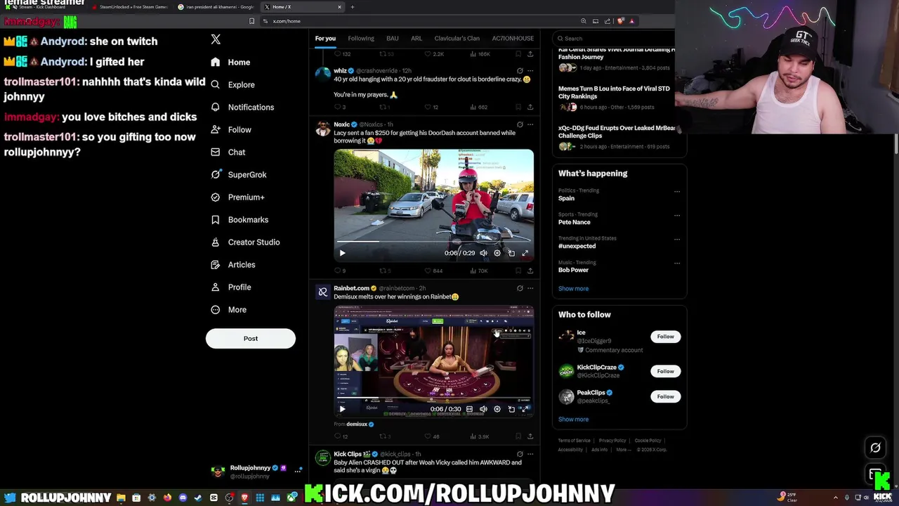Expand the More menu in sidebar

[x=228, y=309]
